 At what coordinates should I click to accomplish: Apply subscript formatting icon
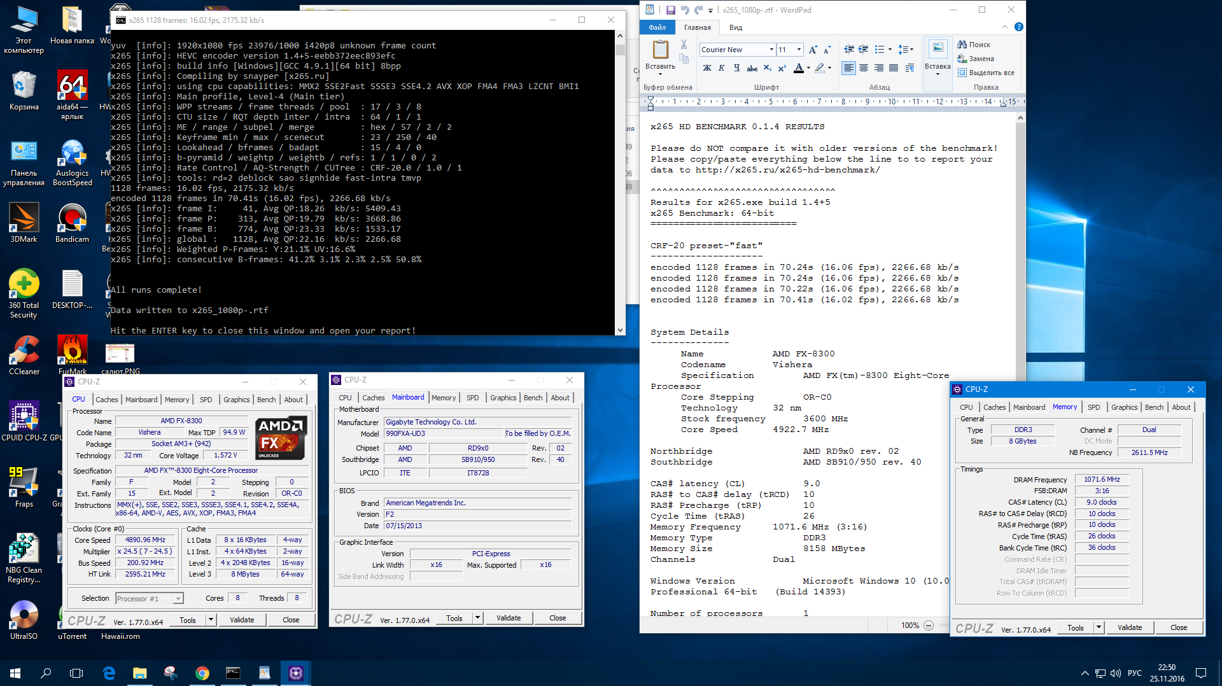coord(767,68)
